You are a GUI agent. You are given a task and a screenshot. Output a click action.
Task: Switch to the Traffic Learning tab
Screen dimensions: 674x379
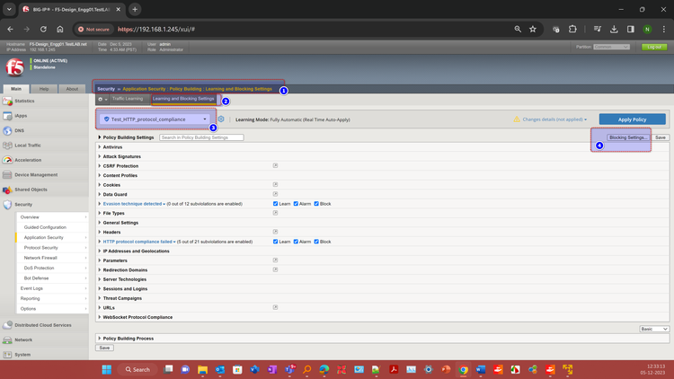pos(128,99)
